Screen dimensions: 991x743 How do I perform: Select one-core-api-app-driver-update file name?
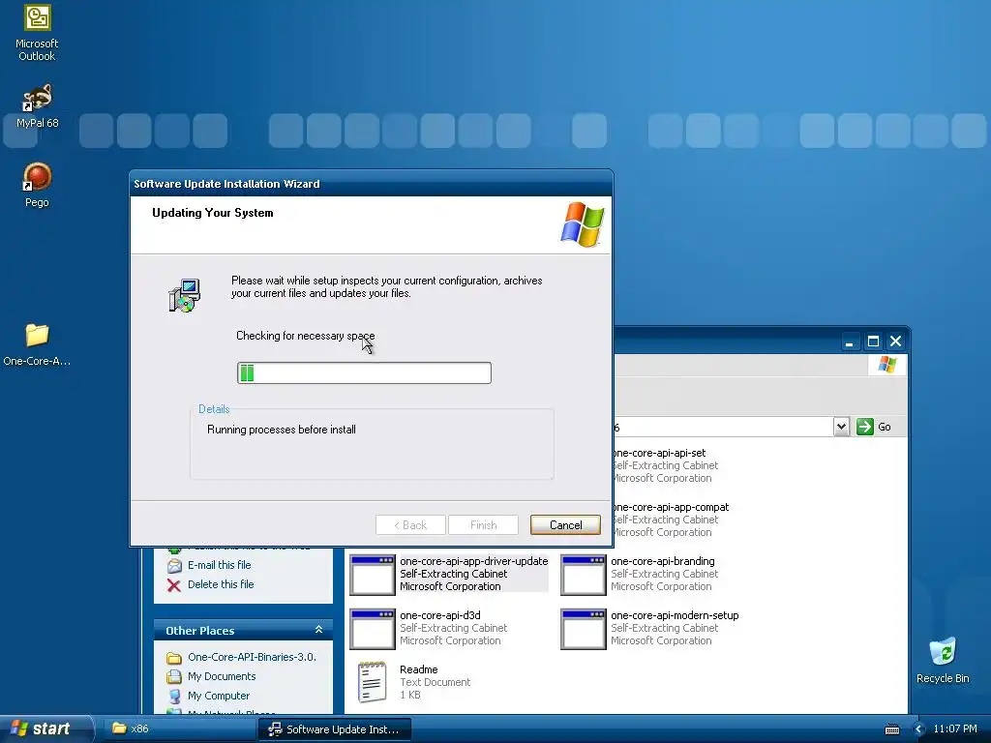pos(474,562)
